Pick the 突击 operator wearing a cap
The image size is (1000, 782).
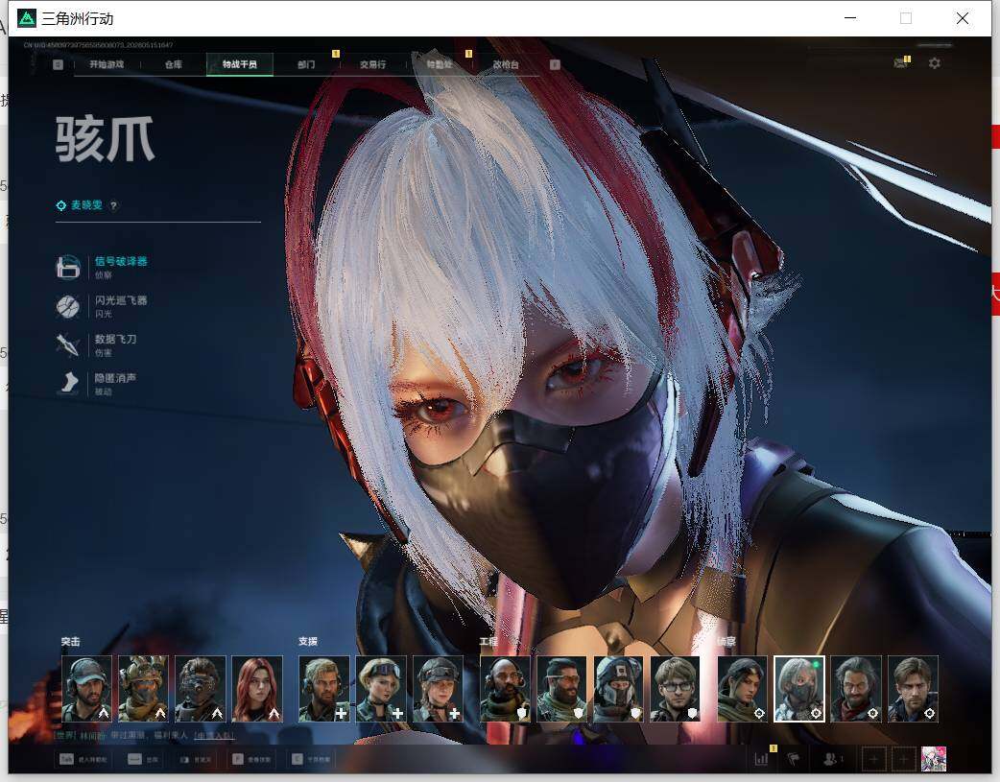86,688
